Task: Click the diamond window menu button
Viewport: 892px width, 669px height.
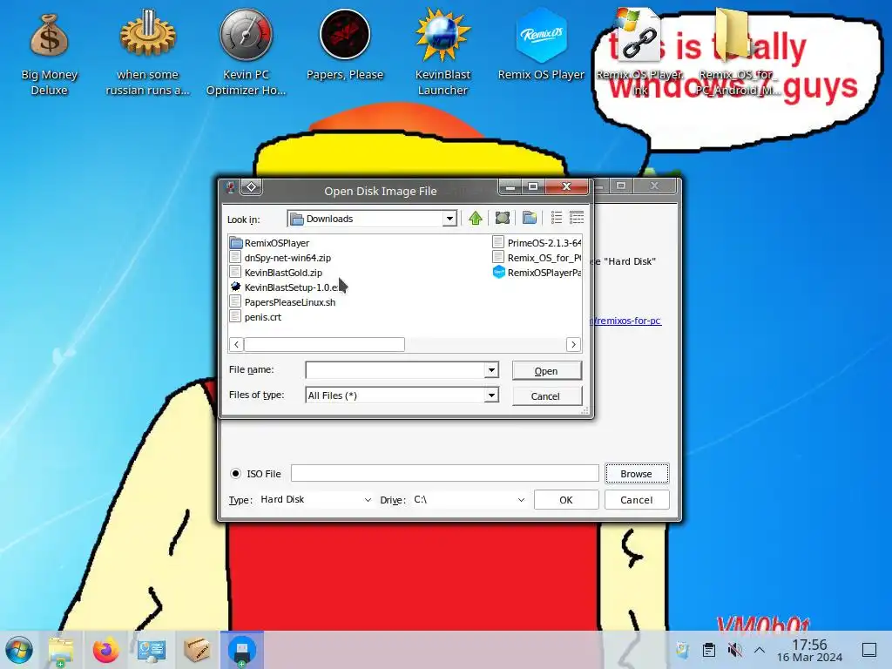Action: (x=252, y=187)
